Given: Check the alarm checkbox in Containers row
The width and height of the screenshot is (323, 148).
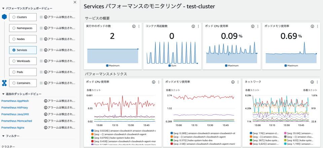Looking at the screenshot, I should point(41,83).
